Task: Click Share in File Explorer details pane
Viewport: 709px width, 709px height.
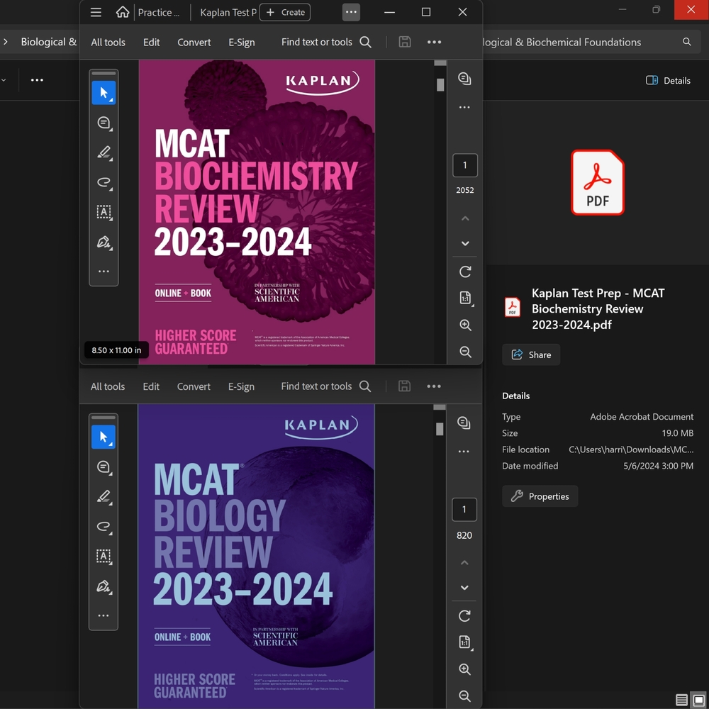Action: tap(531, 354)
